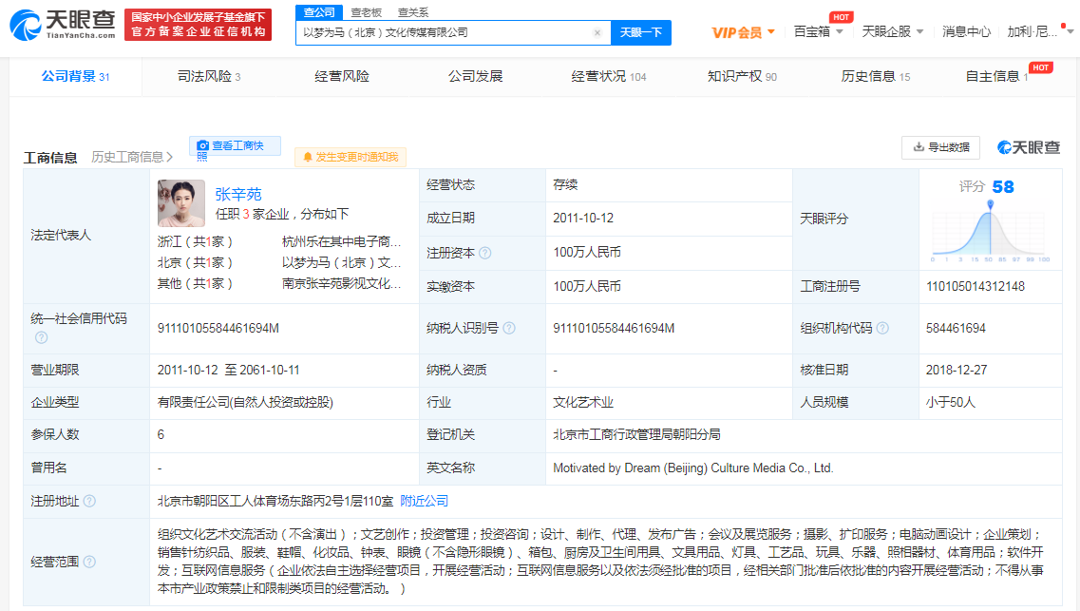This screenshot has width=1080, height=611.
Task: Open the 自主信息 tab
Action: (x=996, y=76)
